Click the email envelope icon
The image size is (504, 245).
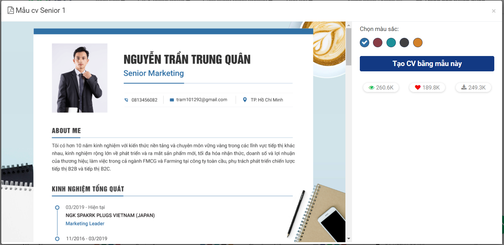pos(172,100)
